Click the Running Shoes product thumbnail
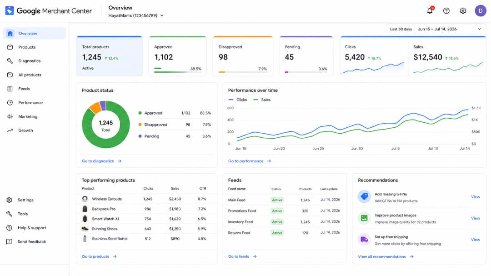 coord(85,229)
